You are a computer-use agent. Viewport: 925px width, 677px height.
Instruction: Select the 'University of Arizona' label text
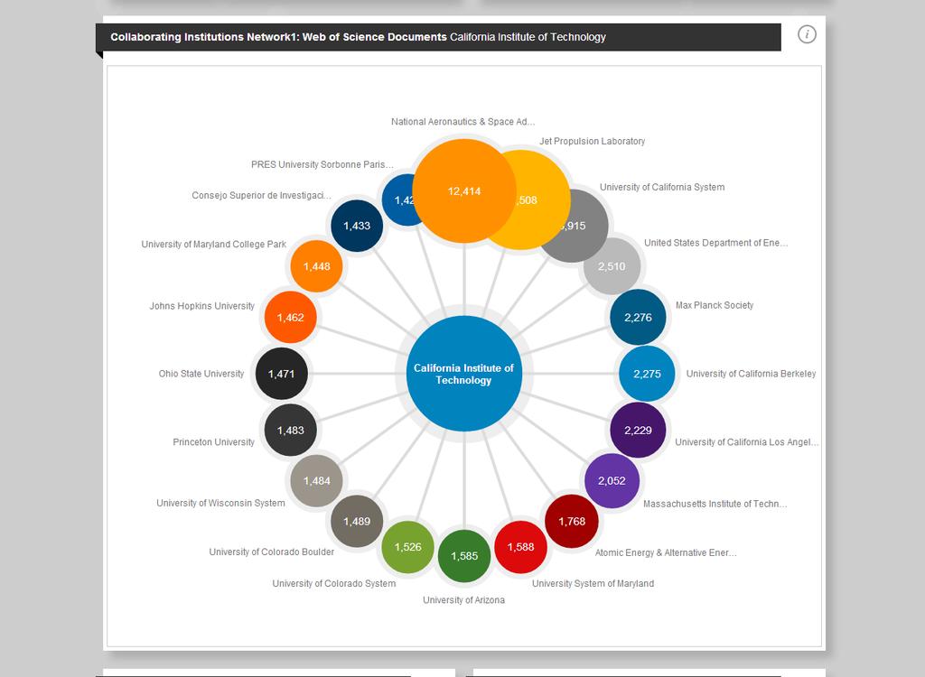[x=463, y=599]
